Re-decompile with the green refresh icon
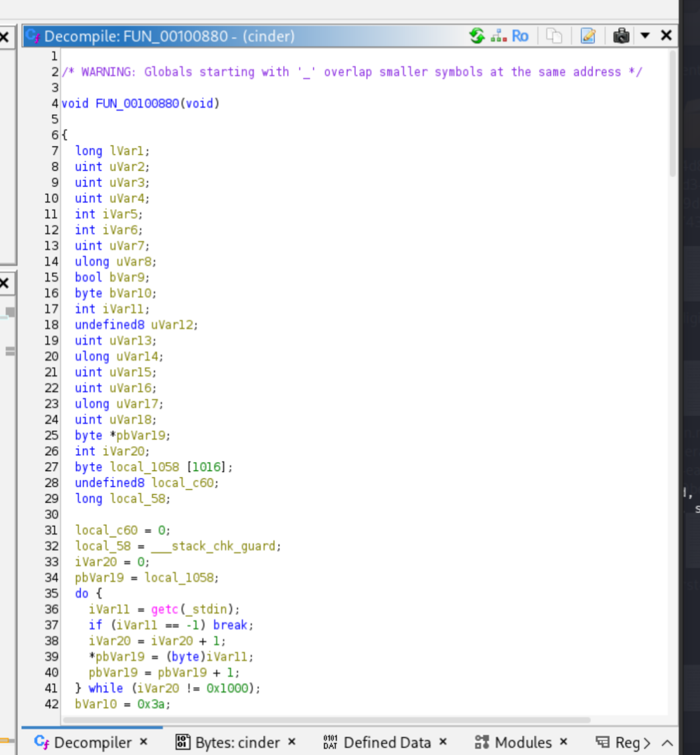The width and height of the screenshot is (700, 755). click(x=477, y=36)
